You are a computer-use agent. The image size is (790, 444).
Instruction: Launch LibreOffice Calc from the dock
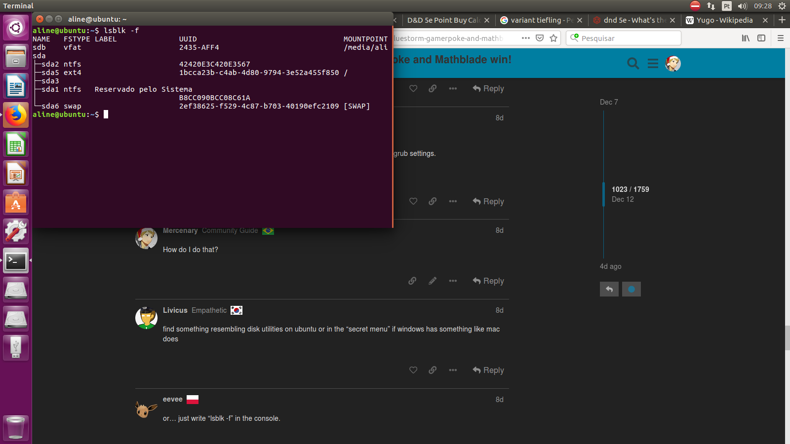(x=16, y=144)
